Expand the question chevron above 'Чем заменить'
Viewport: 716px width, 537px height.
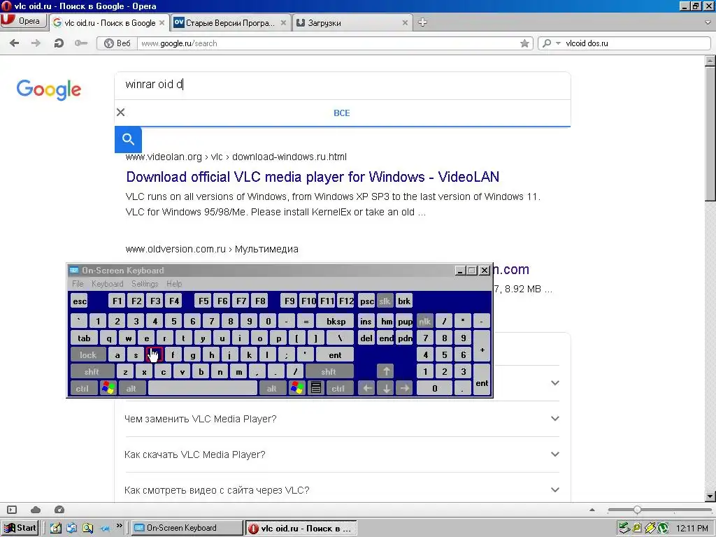point(554,383)
